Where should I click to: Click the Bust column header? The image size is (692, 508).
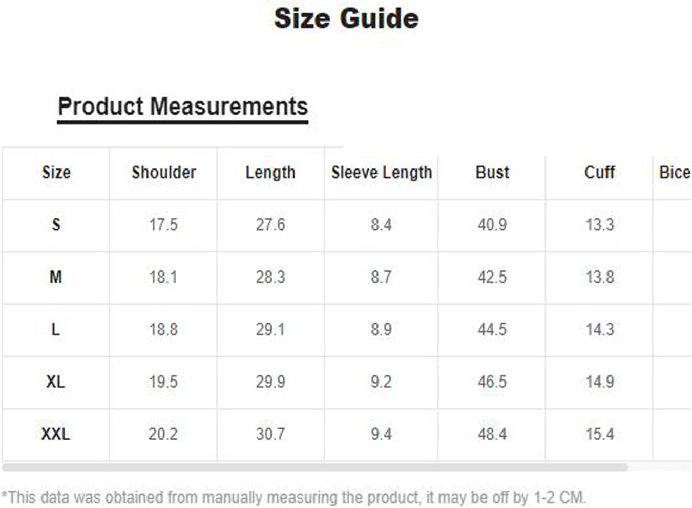point(492,173)
